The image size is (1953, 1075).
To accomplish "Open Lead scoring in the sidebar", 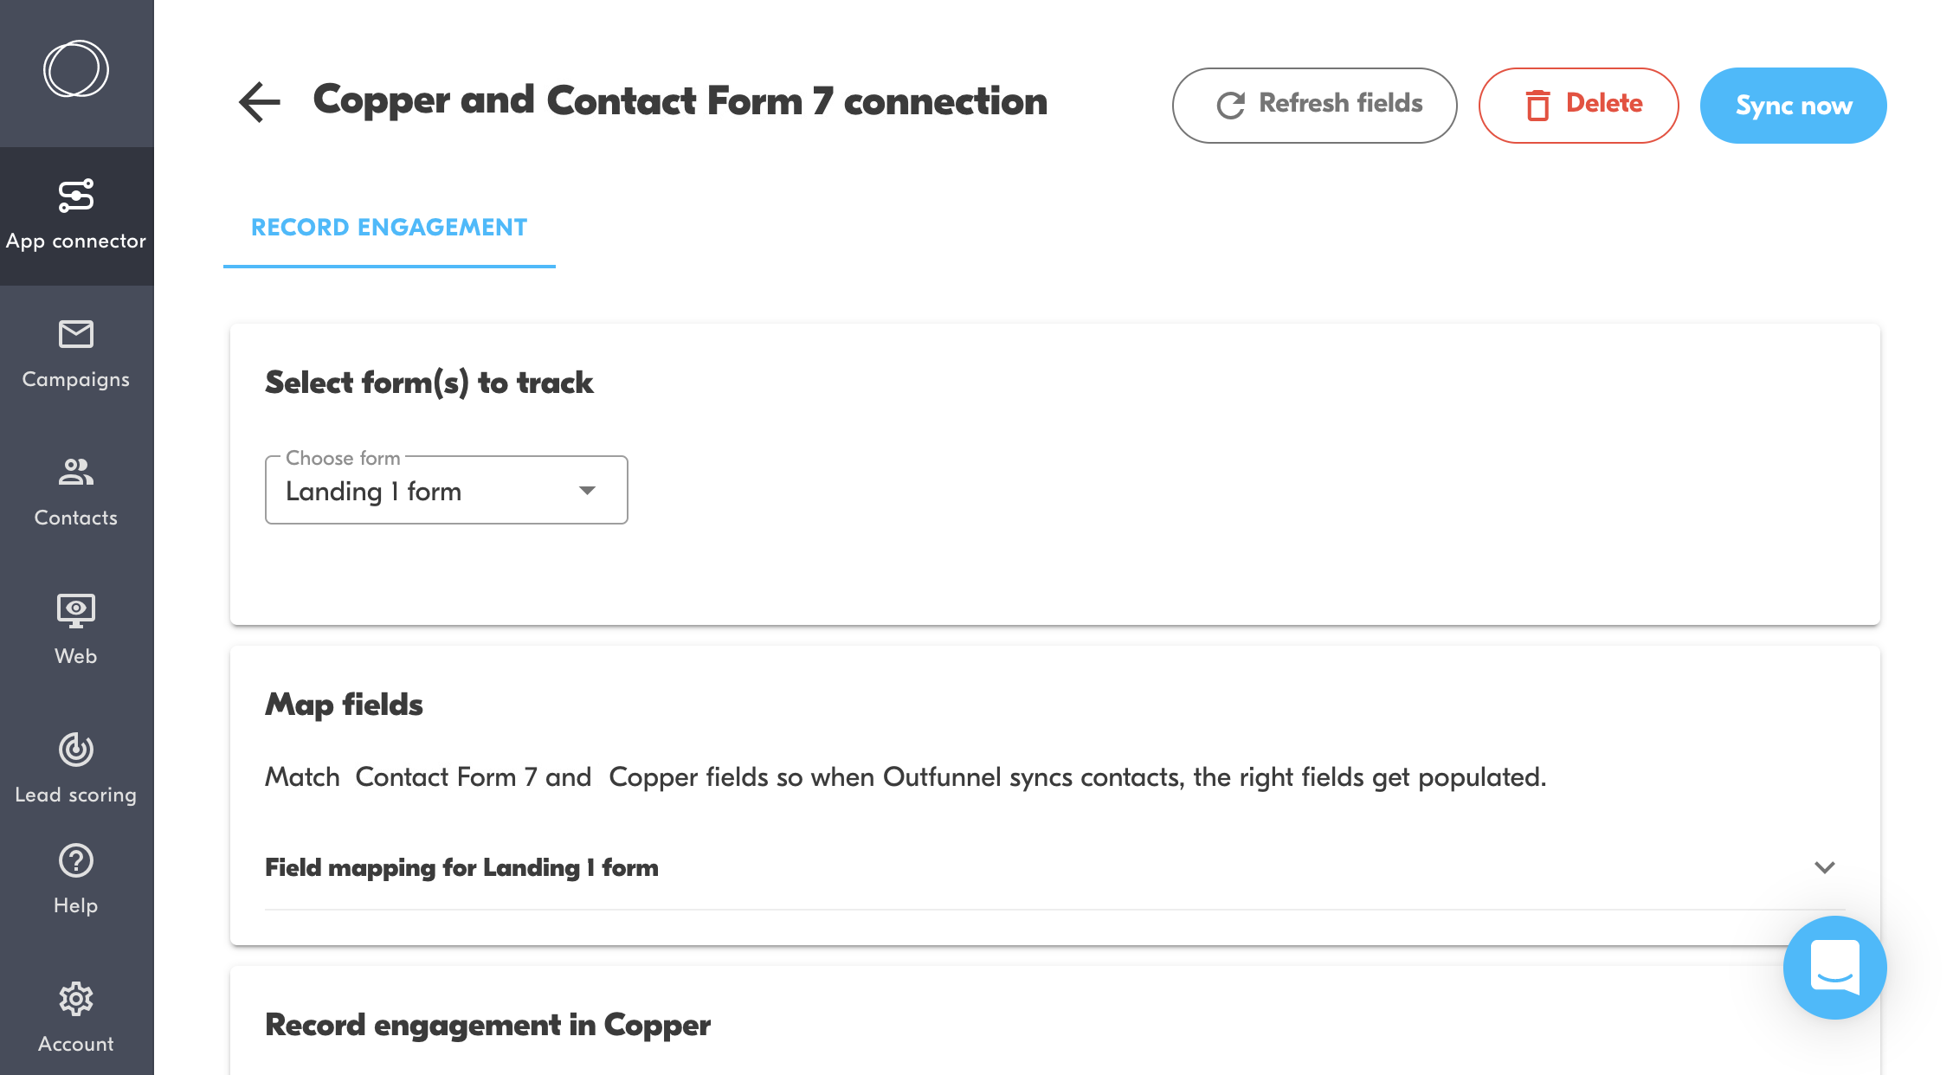I will 76,768.
